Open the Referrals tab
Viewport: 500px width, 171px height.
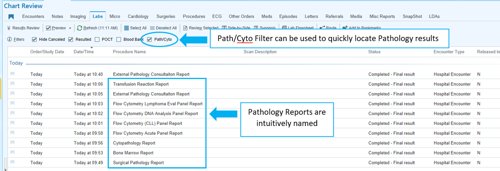(x=334, y=16)
